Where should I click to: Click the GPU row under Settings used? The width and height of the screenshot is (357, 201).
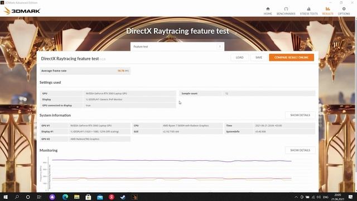(108, 93)
